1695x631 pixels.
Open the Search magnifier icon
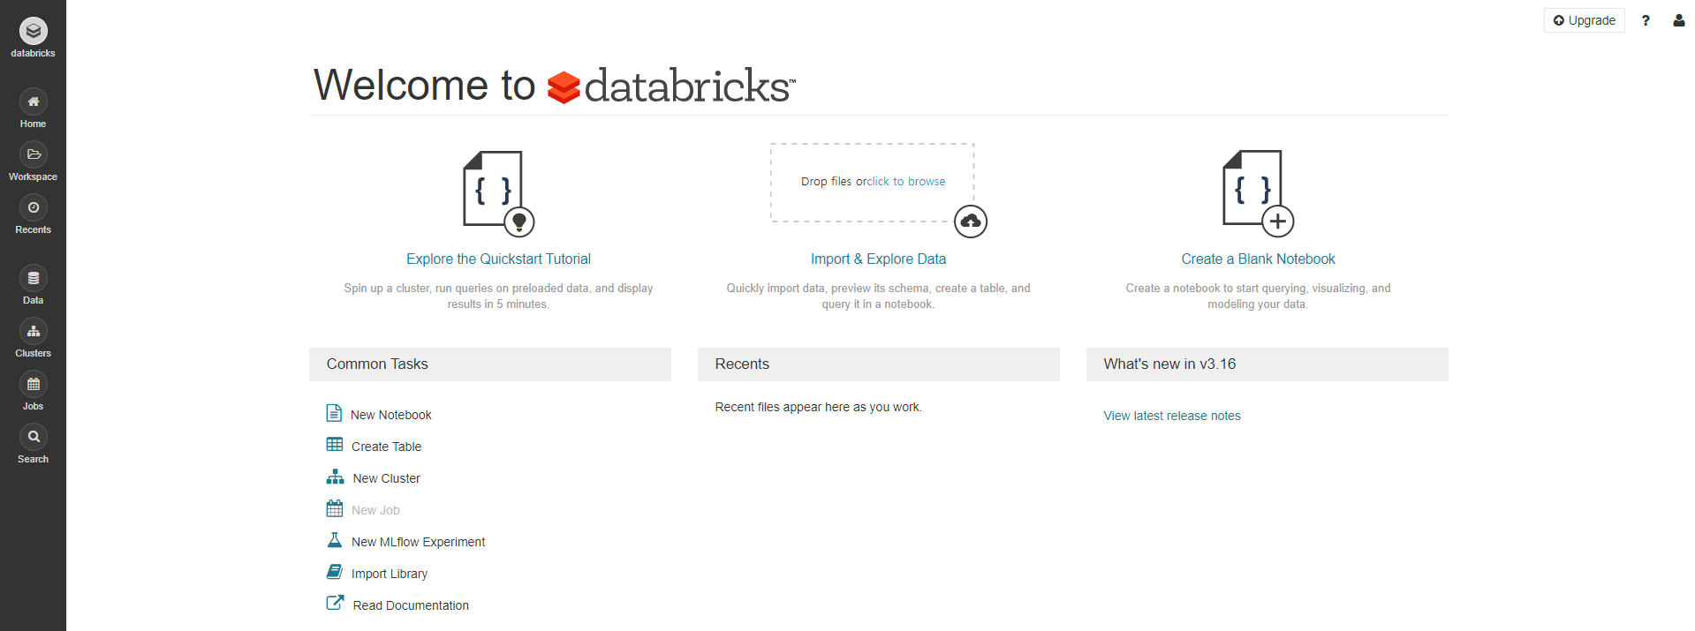pos(33,438)
